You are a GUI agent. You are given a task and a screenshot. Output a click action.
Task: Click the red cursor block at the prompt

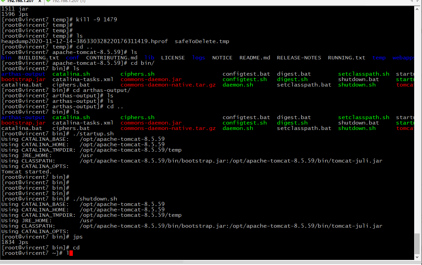click(71, 253)
